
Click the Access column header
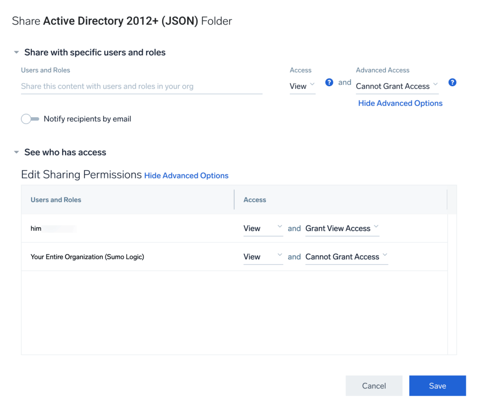[255, 199]
